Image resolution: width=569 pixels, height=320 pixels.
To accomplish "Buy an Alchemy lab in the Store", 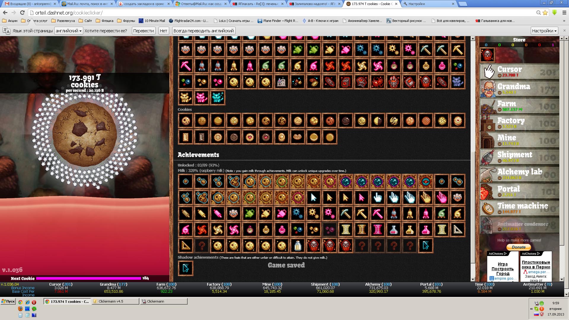I will [520, 174].
